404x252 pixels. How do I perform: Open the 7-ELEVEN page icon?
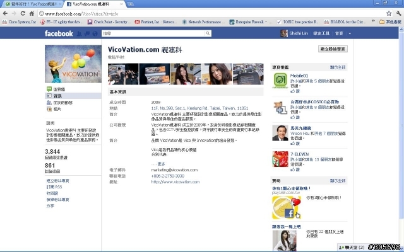280,159
